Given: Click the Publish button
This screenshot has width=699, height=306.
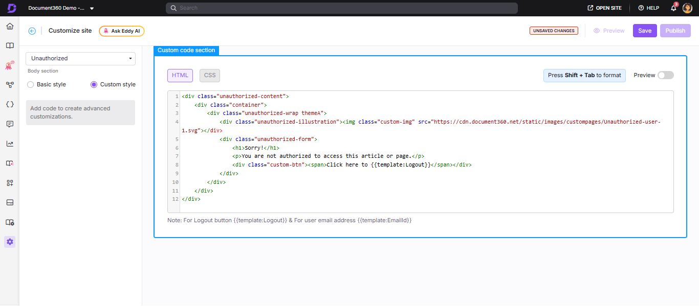Looking at the screenshot, I should pos(675,31).
